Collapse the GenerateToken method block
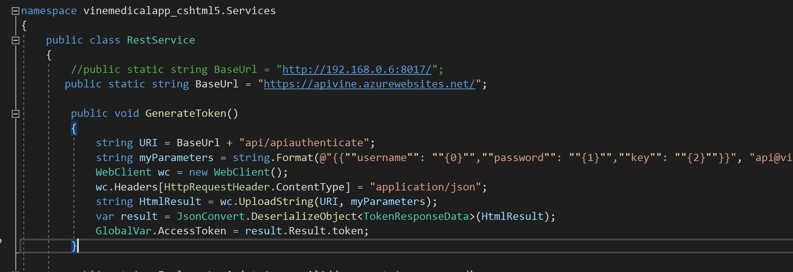 point(15,114)
